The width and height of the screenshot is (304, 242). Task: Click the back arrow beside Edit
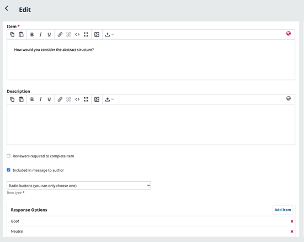7,8
